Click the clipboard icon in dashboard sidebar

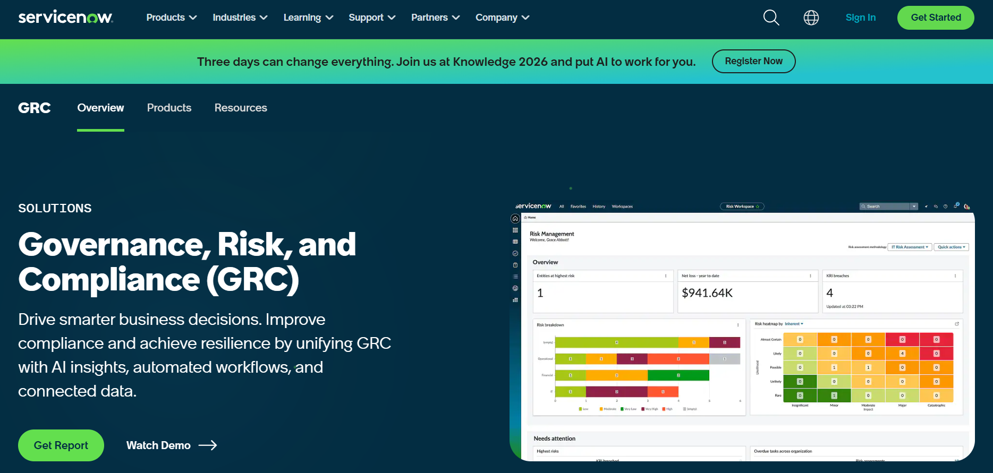click(515, 265)
